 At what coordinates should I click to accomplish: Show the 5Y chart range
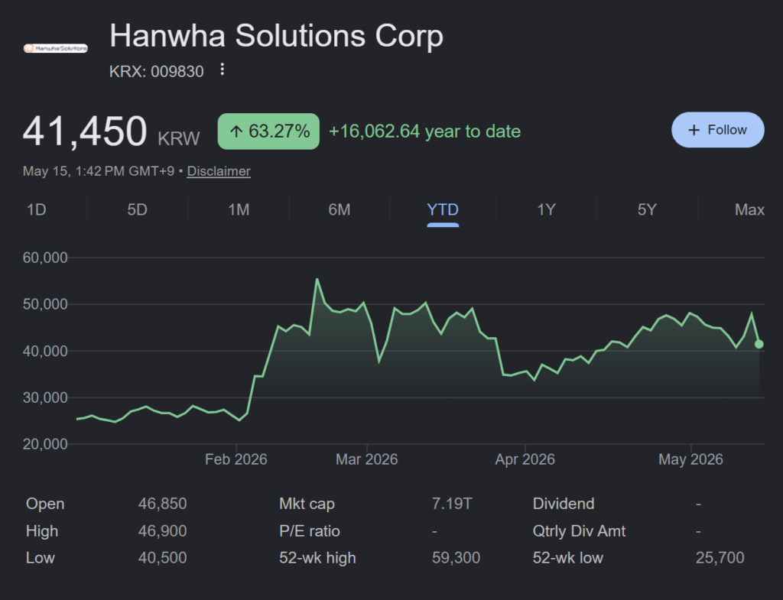pyautogui.click(x=647, y=209)
